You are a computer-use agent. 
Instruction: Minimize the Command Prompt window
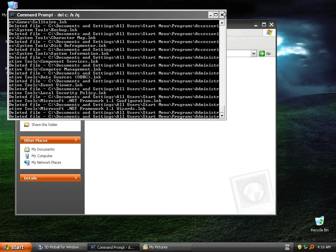[x=210, y=15]
